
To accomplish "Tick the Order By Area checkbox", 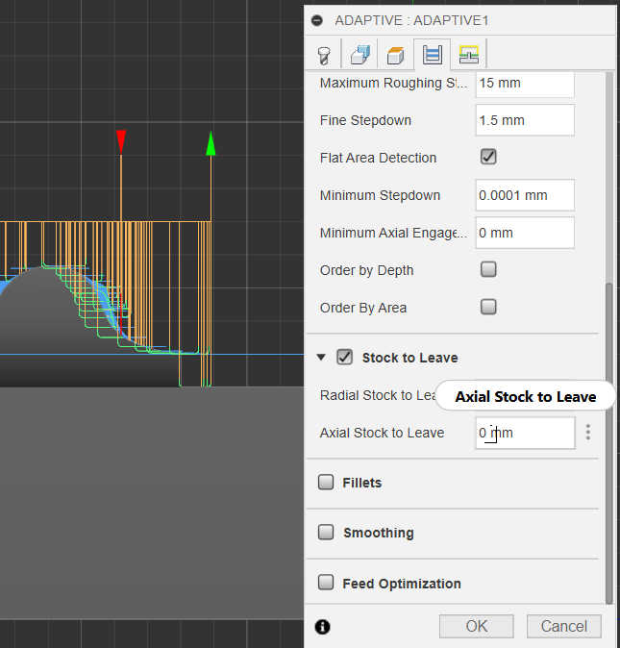I will pos(488,307).
